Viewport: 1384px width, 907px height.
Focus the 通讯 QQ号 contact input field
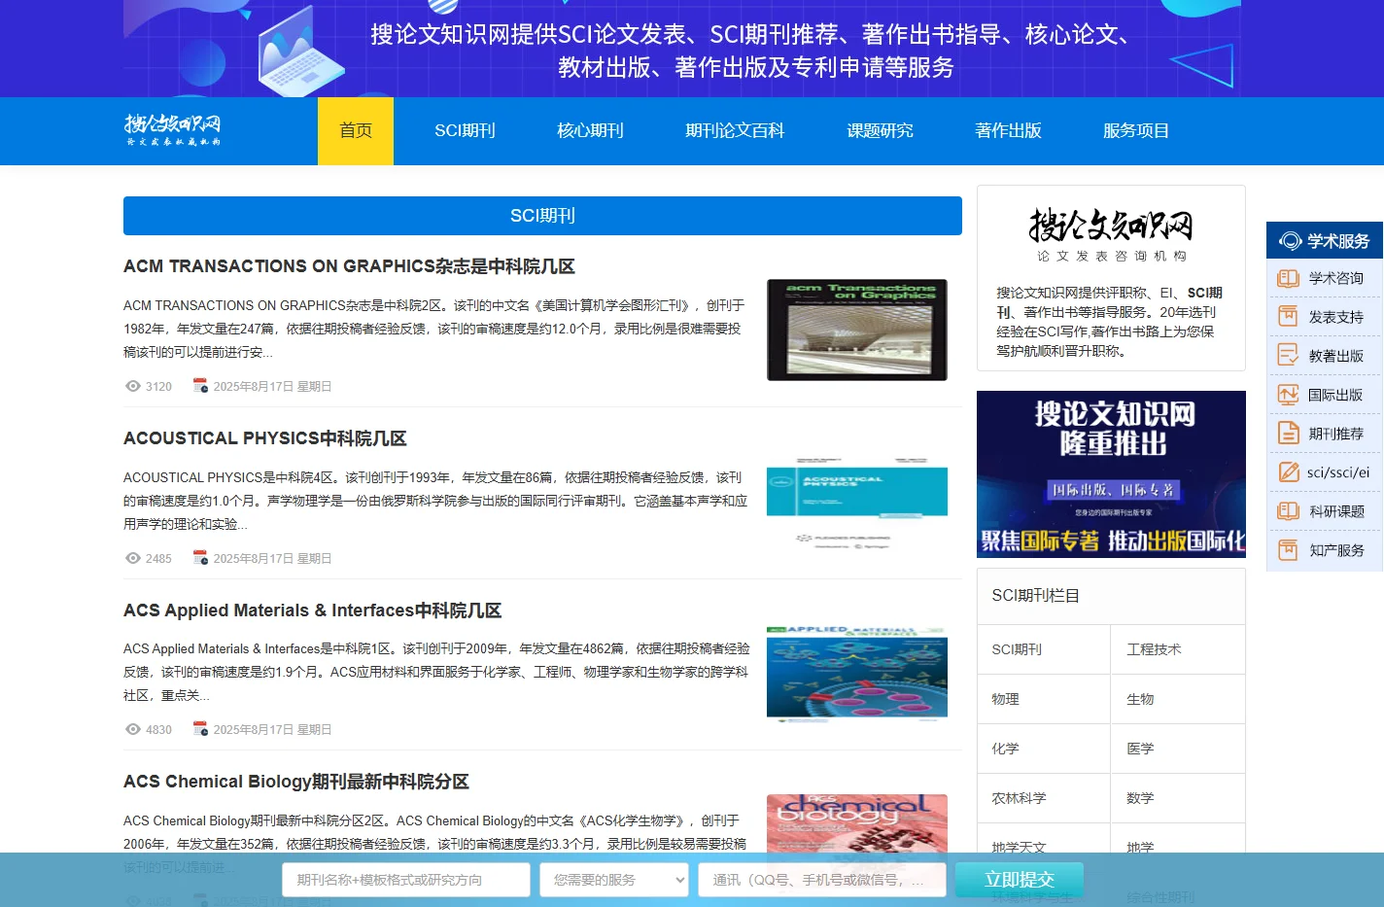tap(822, 880)
